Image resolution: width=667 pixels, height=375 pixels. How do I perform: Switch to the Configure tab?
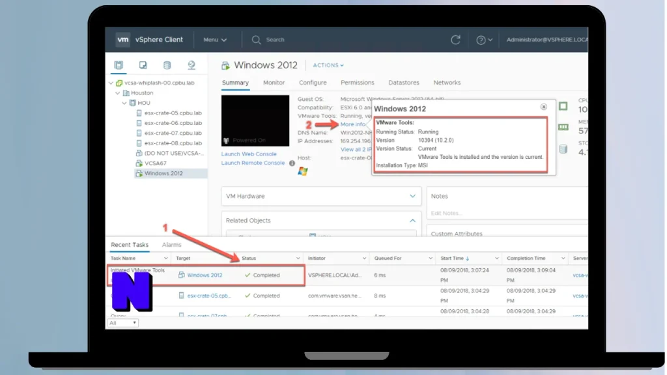coord(313,83)
